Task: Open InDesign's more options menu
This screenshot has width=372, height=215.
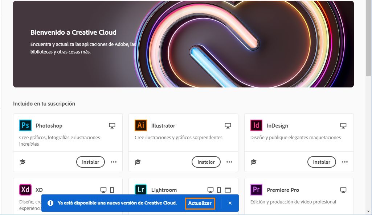Action: click(344, 162)
